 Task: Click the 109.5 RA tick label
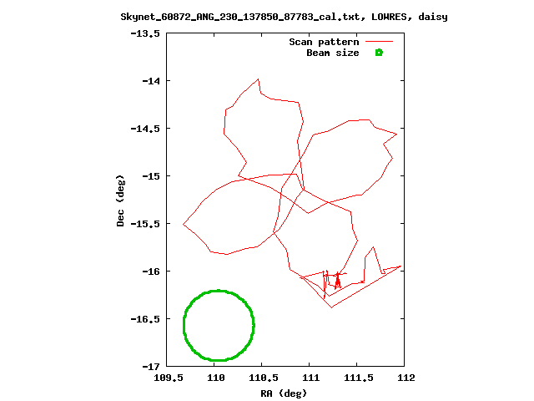pyautogui.click(x=169, y=378)
